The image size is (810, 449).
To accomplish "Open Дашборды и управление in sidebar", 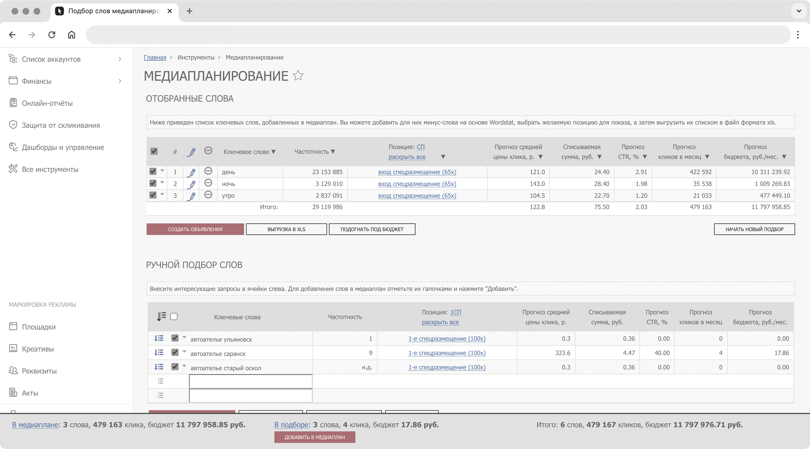I will click(x=63, y=147).
